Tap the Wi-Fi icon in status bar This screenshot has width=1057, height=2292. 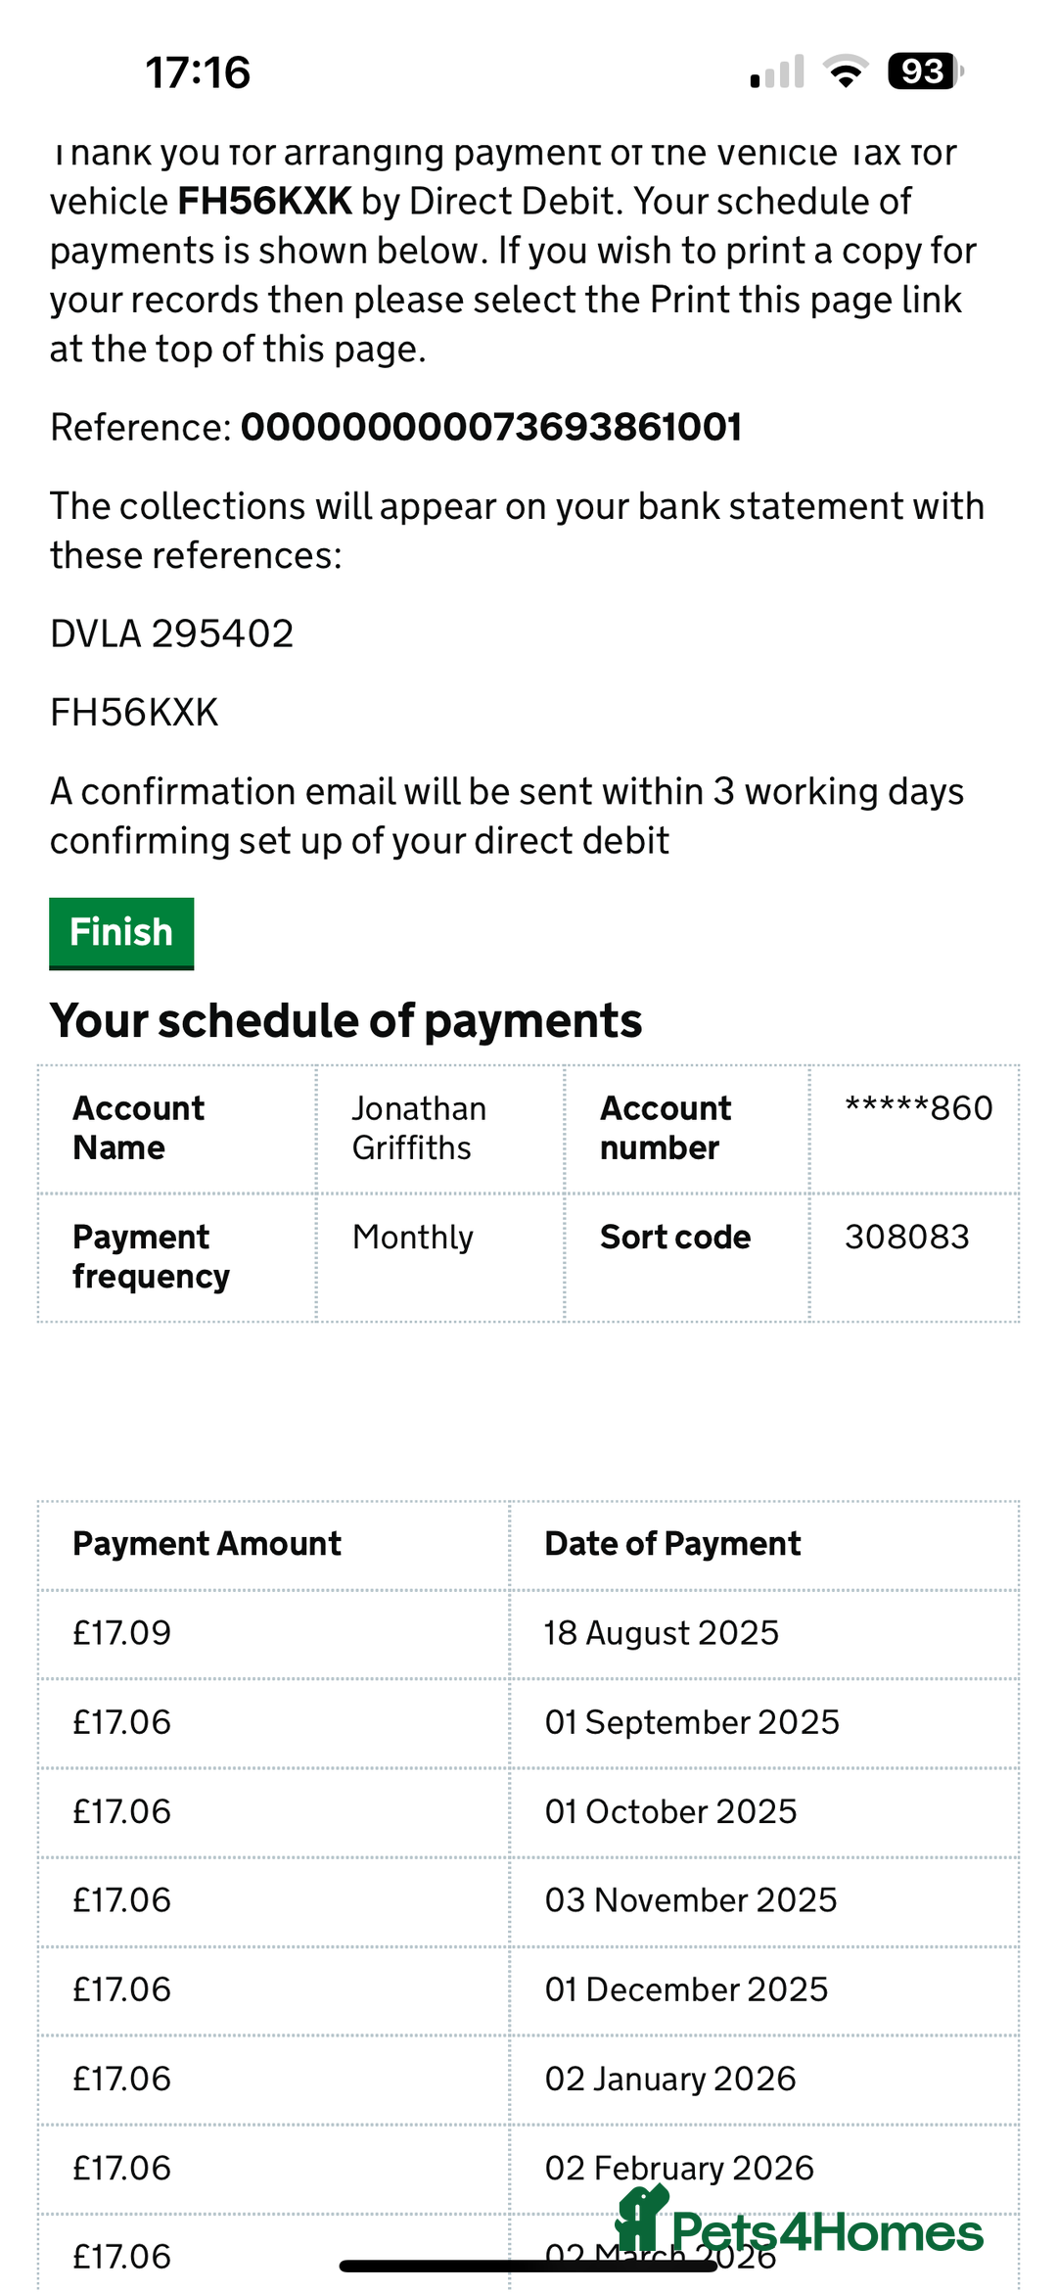846,71
